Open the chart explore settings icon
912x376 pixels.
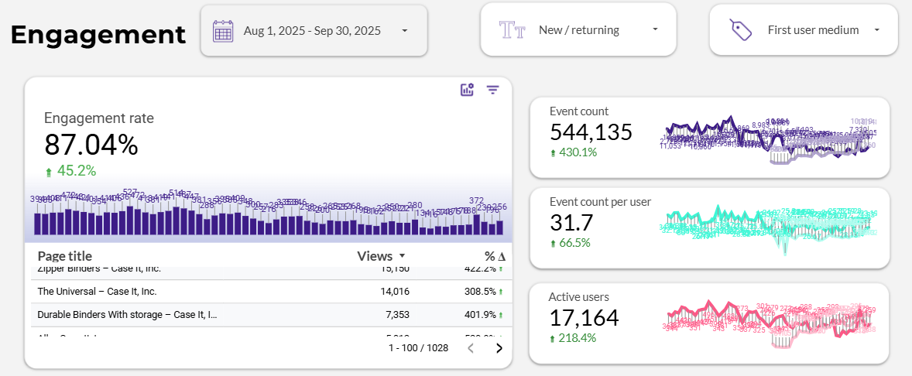click(x=467, y=90)
